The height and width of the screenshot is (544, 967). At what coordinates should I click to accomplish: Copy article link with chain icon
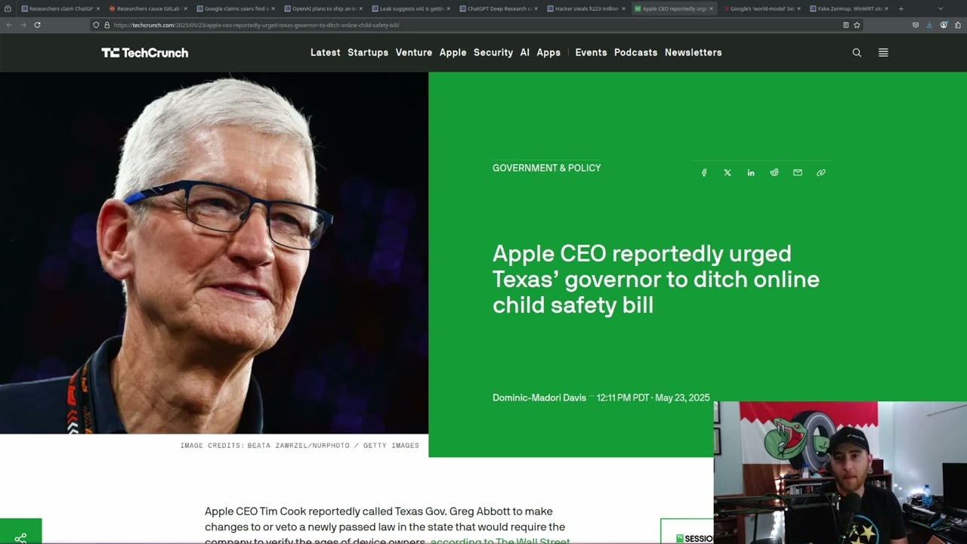tap(821, 173)
